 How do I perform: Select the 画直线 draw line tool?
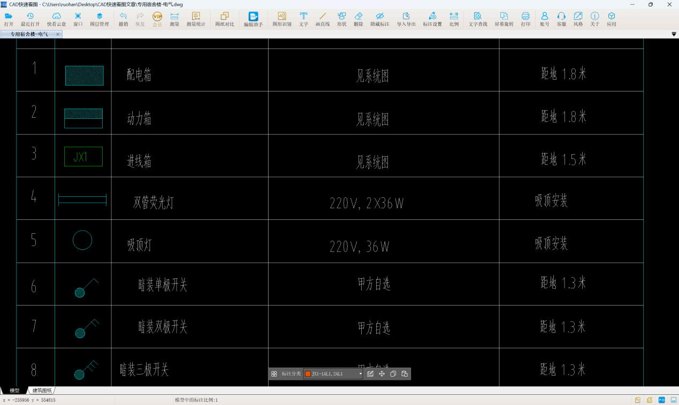pyautogui.click(x=323, y=19)
